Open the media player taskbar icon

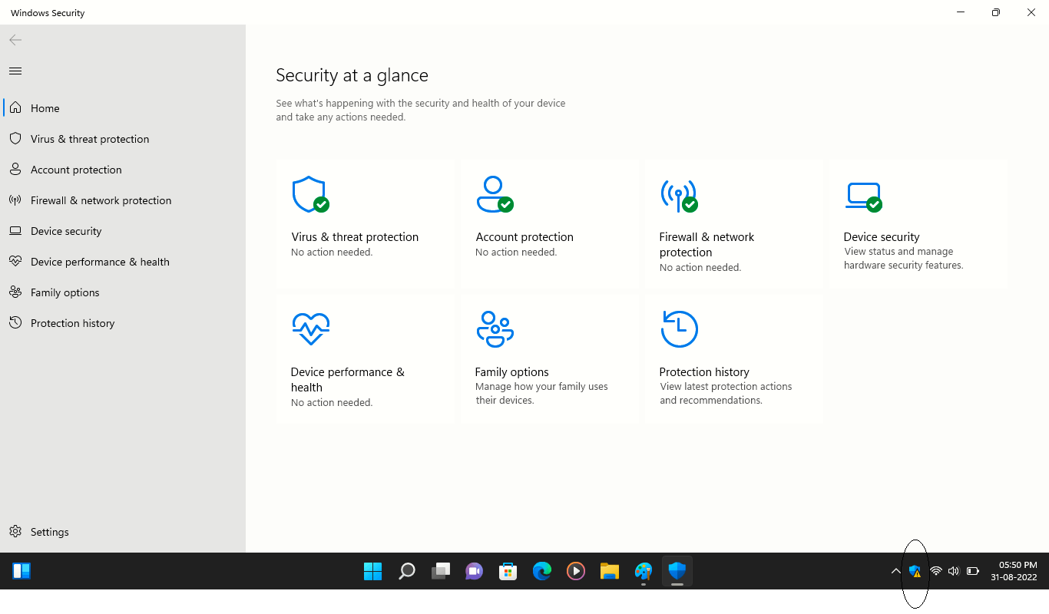[576, 571]
